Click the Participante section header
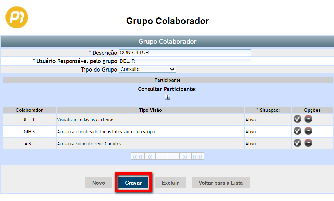 pos(167,80)
